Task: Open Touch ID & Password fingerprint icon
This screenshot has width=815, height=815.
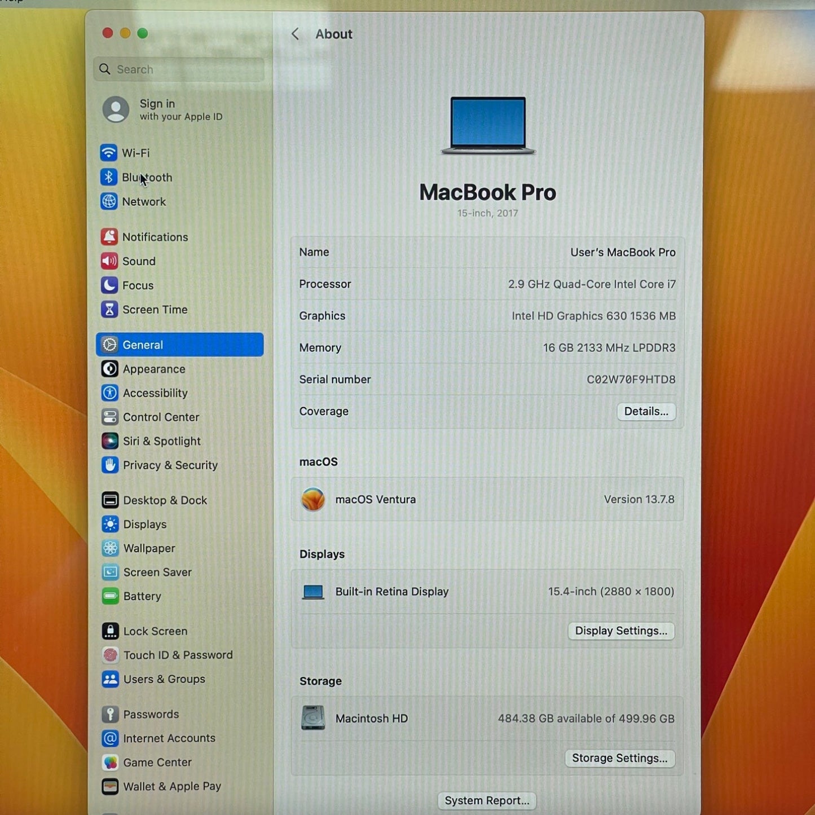Action: [111, 655]
